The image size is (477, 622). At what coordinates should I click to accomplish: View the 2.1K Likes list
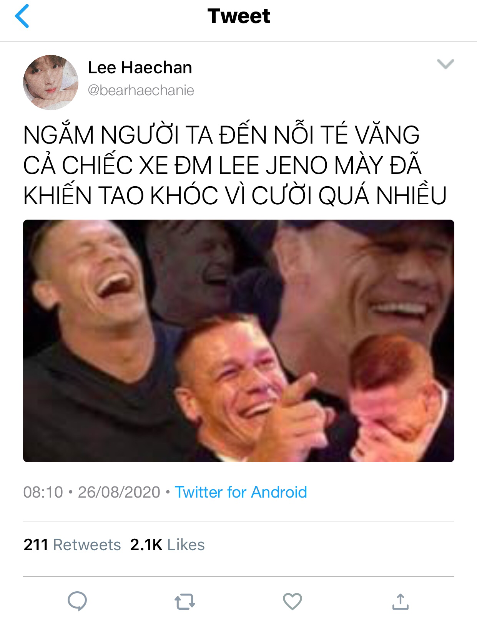[x=167, y=544]
